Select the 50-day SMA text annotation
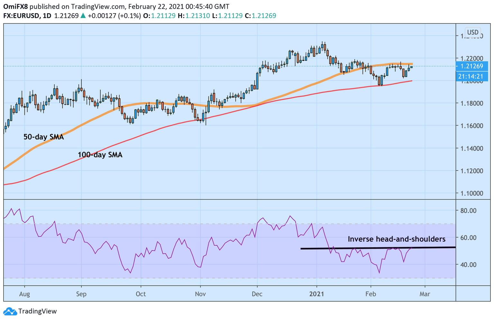 click(x=43, y=137)
